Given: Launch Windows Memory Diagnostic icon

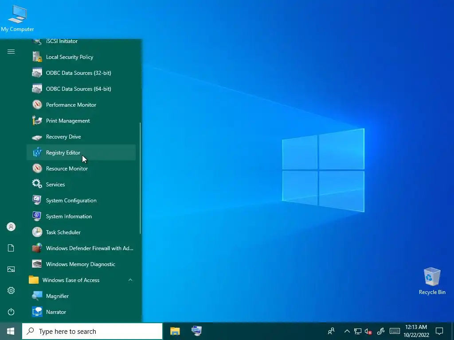Looking at the screenshot, I should [x=37, y=264].
